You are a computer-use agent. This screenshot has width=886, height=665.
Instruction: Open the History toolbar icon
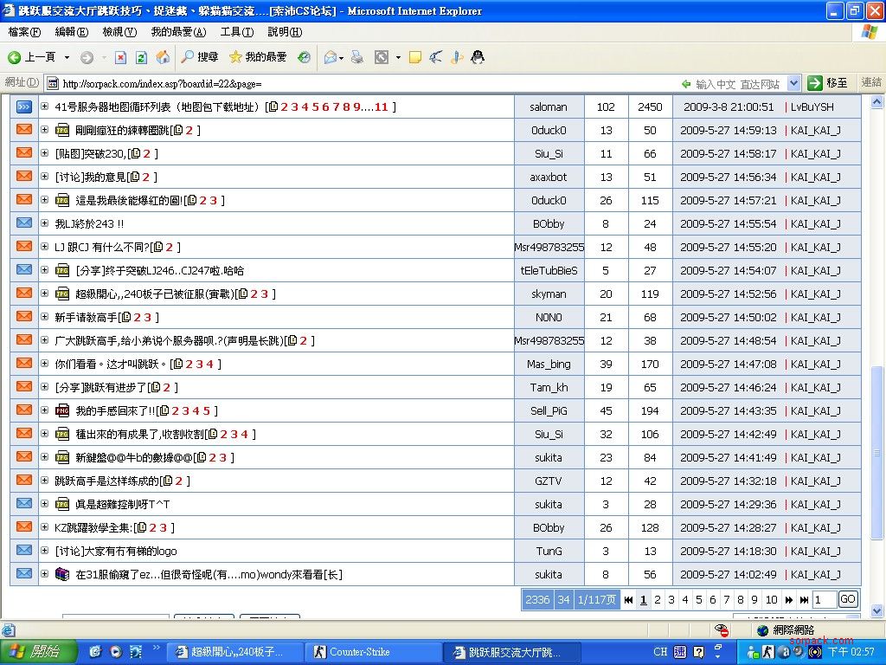pyautogui.click(x=304, y=57)
